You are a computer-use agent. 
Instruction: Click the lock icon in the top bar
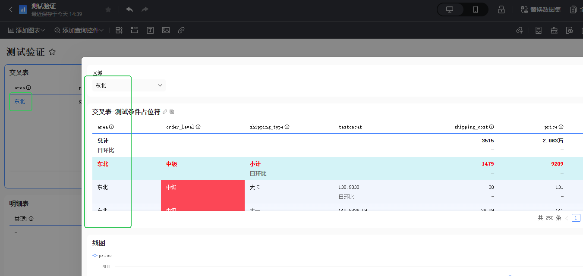(x=501, y=9)
